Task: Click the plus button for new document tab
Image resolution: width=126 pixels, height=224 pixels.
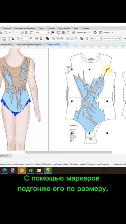Action: click(x=66, y=44)
